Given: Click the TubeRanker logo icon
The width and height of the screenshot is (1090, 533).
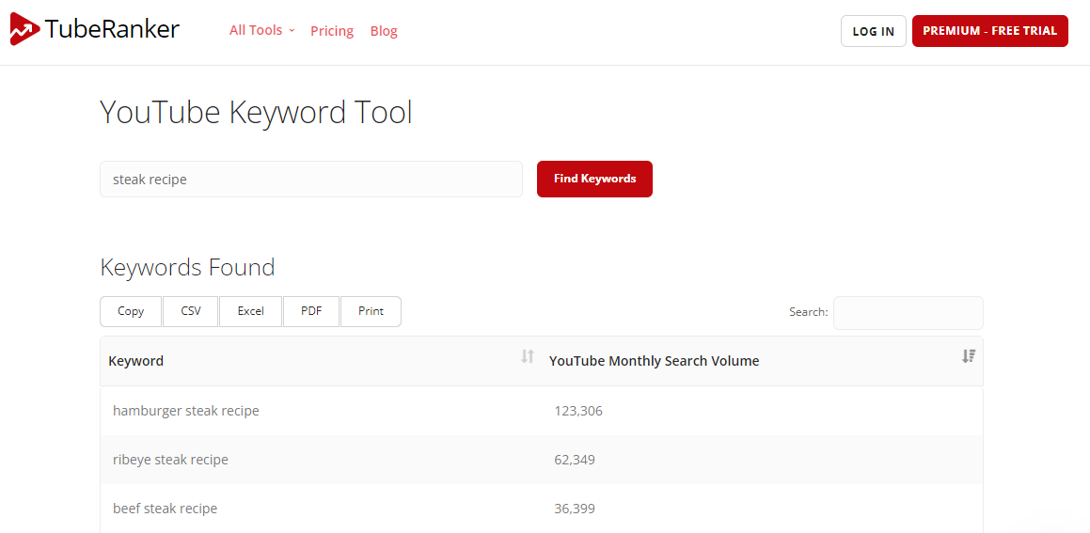Looking at the screenshot, I should coord(25,29).
